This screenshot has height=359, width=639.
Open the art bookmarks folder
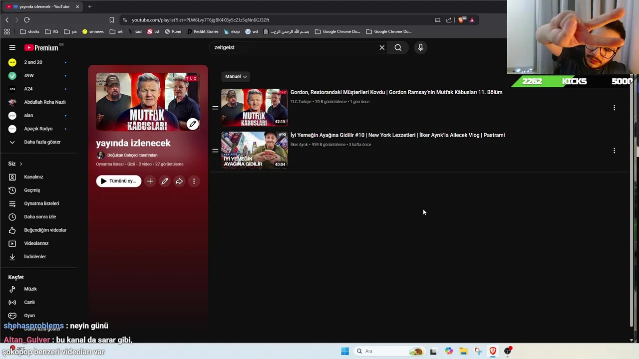[x=116, y=31]
